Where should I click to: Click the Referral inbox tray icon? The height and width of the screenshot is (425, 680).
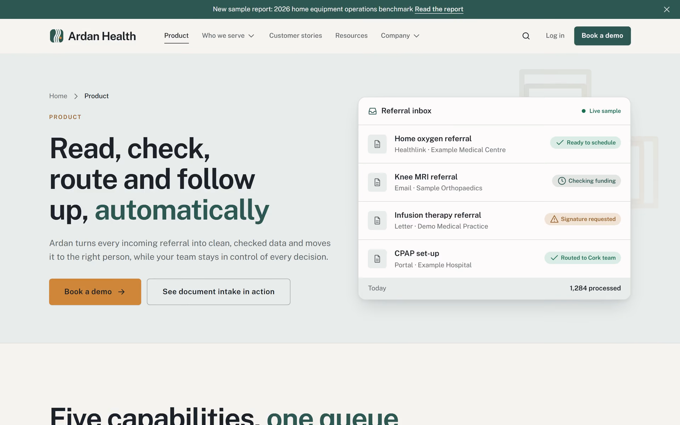point(373,111)
